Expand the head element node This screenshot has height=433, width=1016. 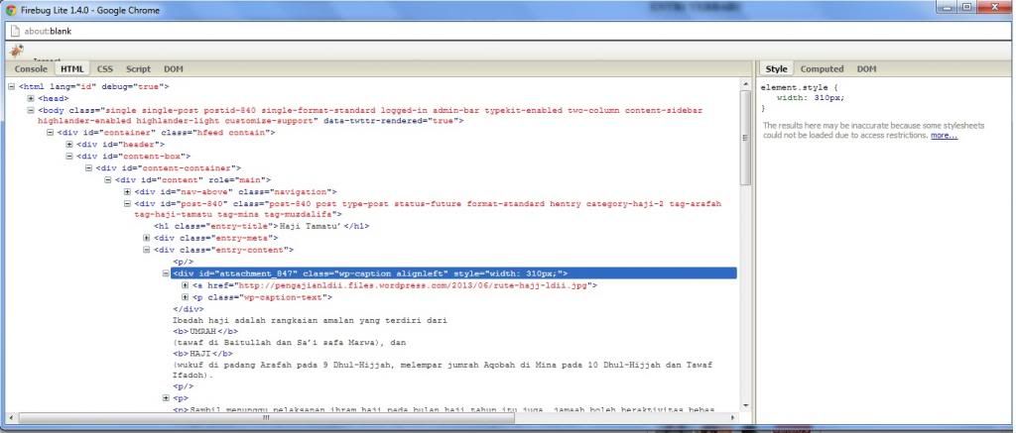[x=32, y=98]
